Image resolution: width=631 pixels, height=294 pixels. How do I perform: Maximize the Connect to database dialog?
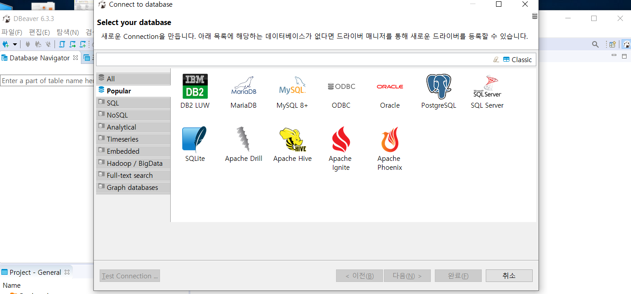pyautogui.click(x=499, y=4)
